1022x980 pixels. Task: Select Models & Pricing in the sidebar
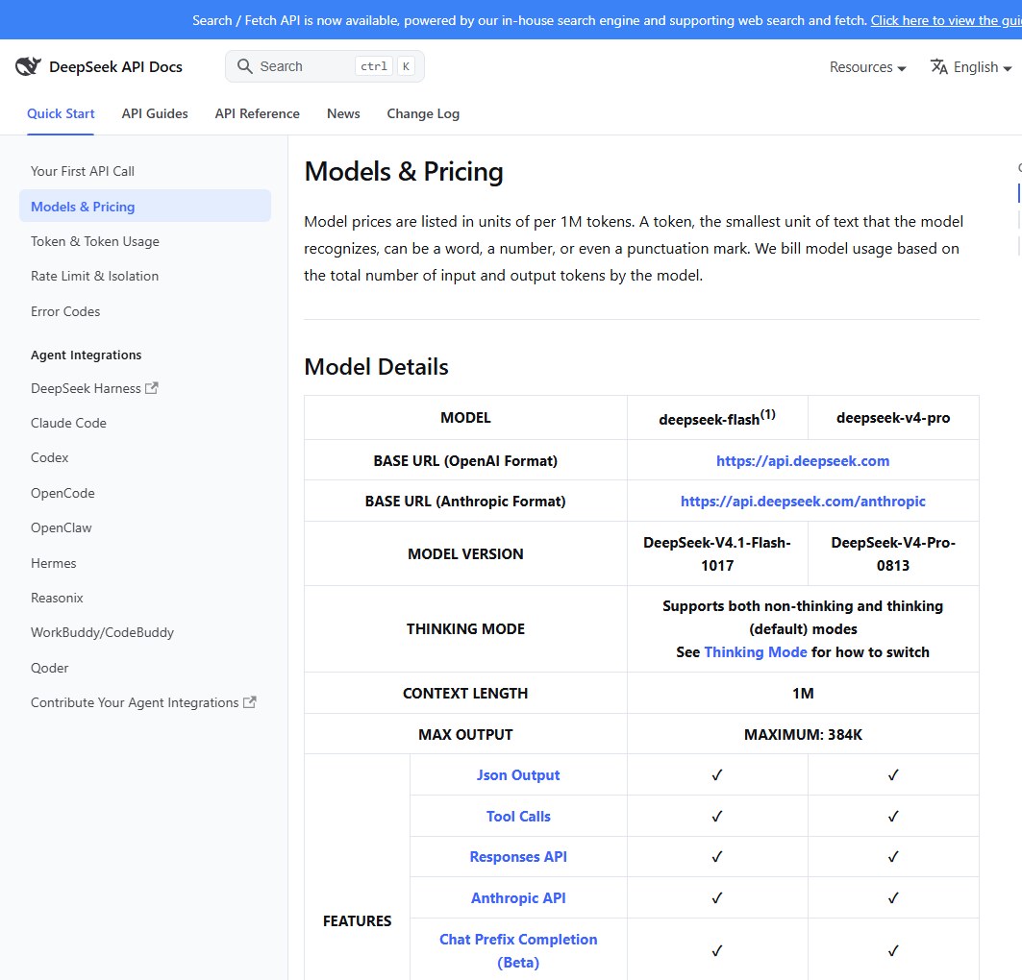tap(145, 207)
